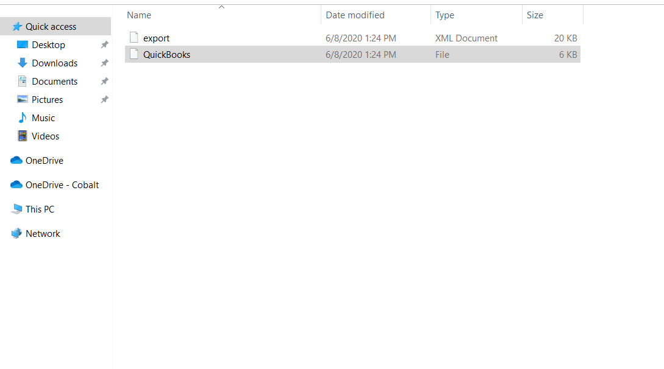664x369 pixels.
Task: Select Videos label in sidebar
Action: (45, 136)
